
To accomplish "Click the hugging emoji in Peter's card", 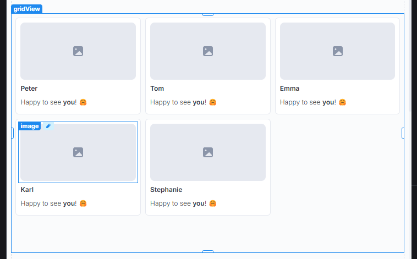I will (83, 102).
